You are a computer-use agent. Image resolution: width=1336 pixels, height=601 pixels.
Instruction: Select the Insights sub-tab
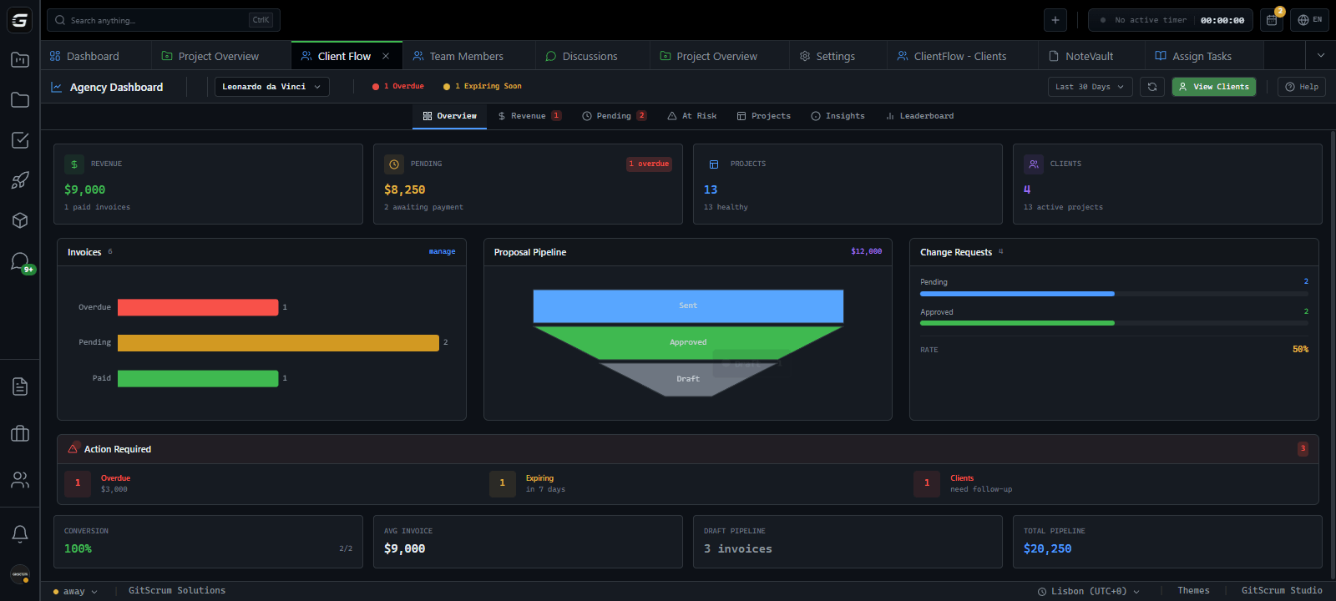pyautogui.click(x=838, y=116)
